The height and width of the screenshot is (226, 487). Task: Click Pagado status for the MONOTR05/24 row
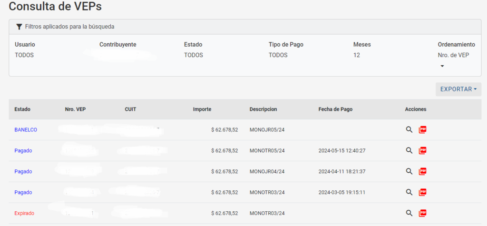(x=23, y=151)
